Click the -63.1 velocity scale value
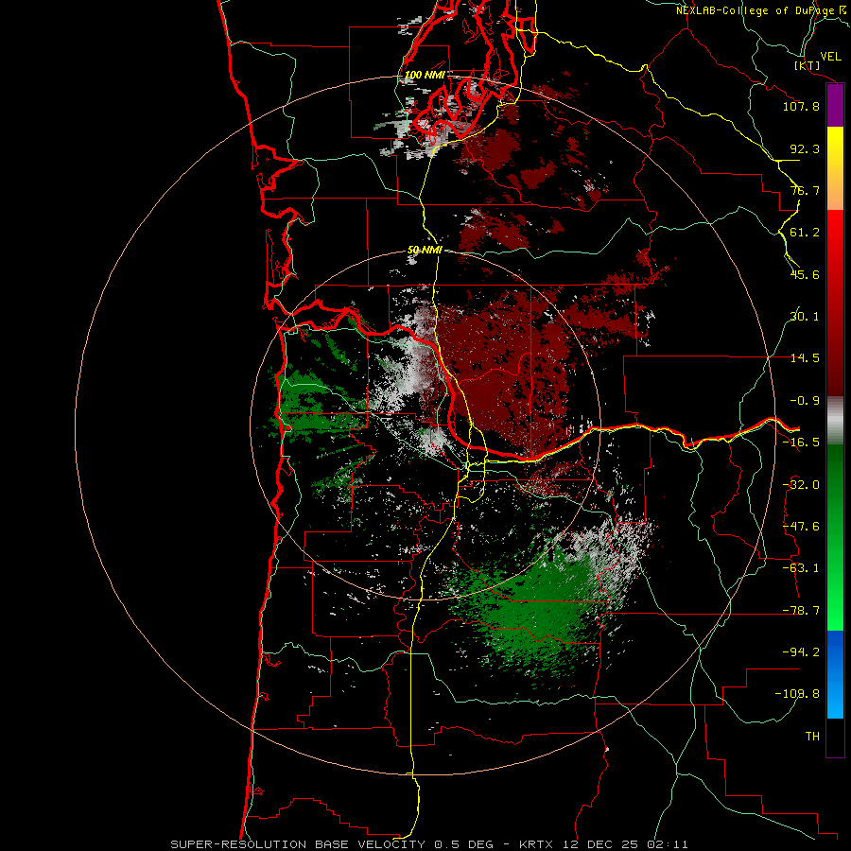This screenshot has width=851, height=851. pyautogui.click(x=801, y=568)
